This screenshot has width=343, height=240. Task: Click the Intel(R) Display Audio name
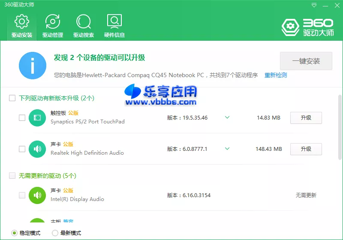77,199
